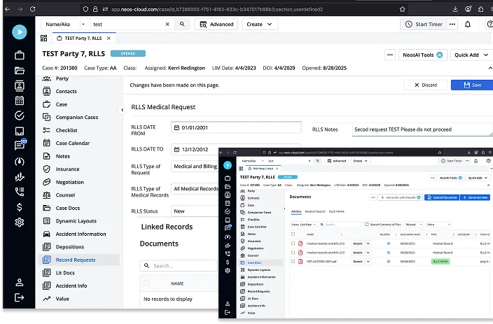Open the checkmark tasks icon in main sidebar
493x324 pixels.
20,115
